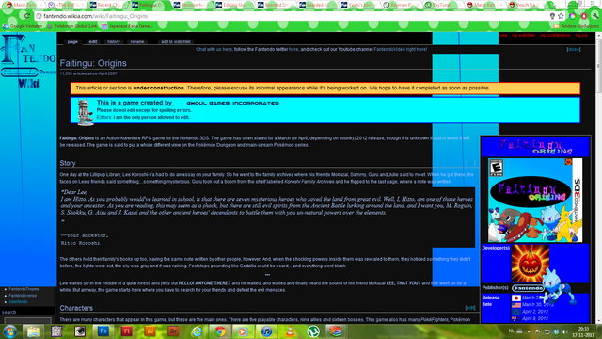
Task: Click the NL language indicator in the tray
Action: tap(511, 331)
